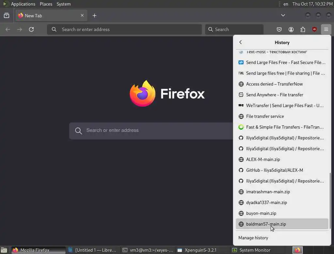334x254 pixels.
Task: Open the Places menu
Action: [x=46, y=4]
